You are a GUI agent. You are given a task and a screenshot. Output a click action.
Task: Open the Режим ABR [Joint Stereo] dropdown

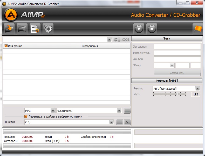point(197,89)
